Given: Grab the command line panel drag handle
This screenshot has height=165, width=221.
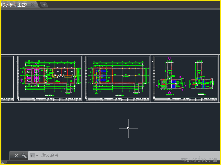Looking at the screenshot, I should pyautogui.click(x=12, y=156).
